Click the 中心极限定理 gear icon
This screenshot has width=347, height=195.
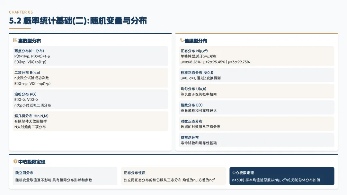(x=15, y=161)
